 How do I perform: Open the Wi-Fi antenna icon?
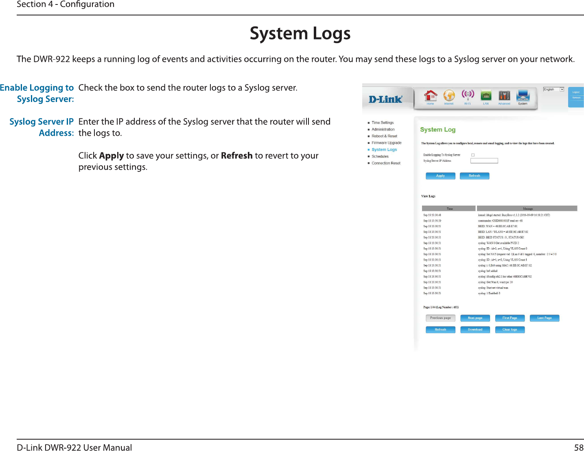(x=468, y=97)
